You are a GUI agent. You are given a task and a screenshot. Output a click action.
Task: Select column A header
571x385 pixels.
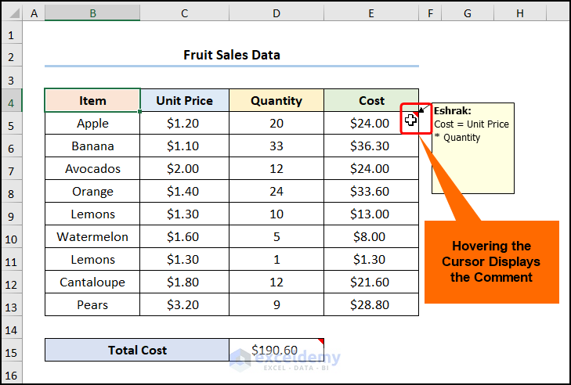[34, 13]
